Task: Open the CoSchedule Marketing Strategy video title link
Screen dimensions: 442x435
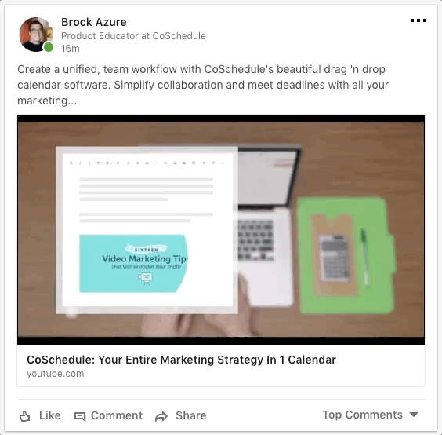Action: click(181, 360)
